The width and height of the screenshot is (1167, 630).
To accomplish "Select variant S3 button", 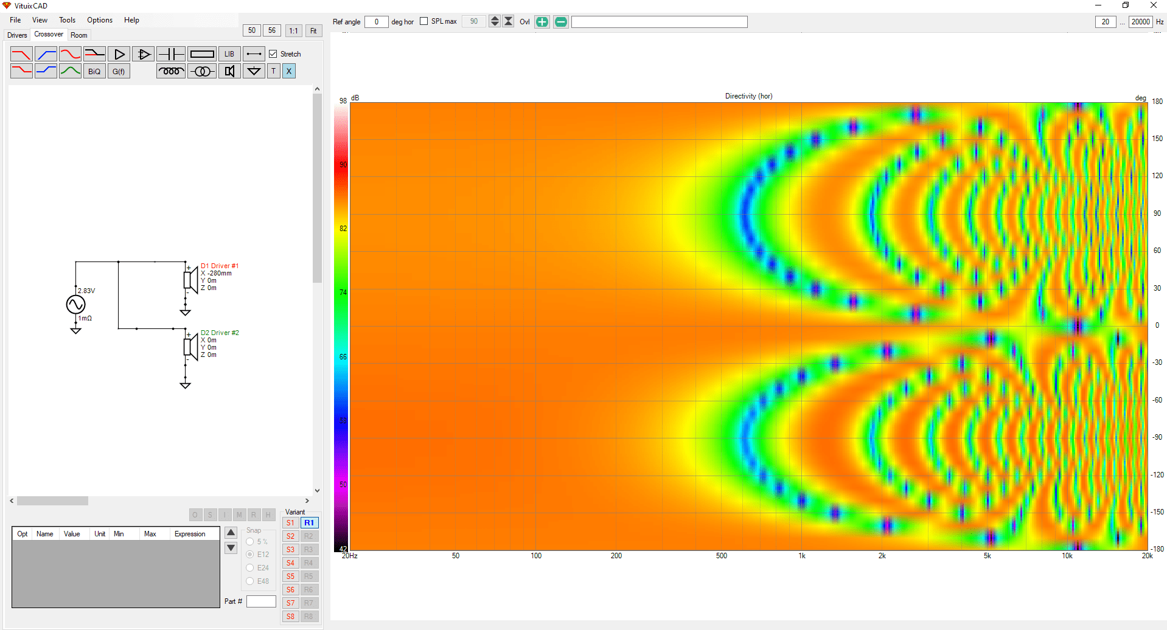I will [x=290, y=550].
